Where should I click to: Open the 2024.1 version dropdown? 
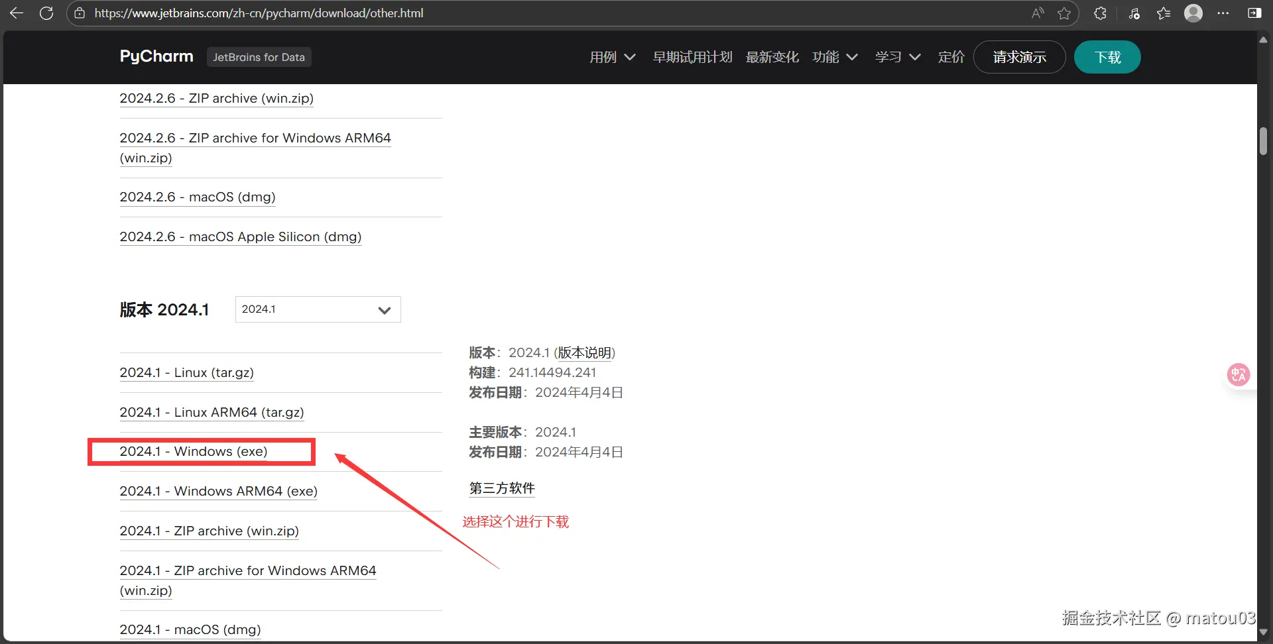318,309
